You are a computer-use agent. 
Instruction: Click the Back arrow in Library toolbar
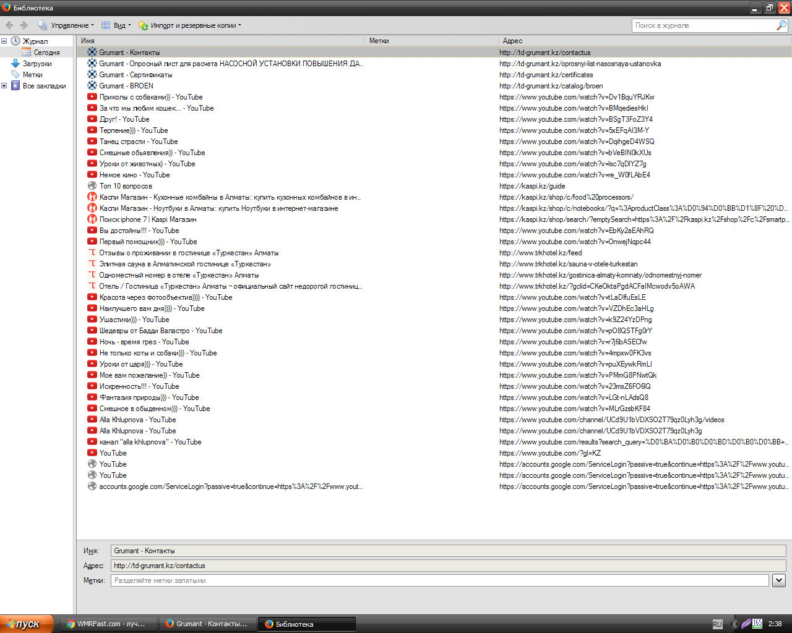pyautogui.click(x=9, y=25)
